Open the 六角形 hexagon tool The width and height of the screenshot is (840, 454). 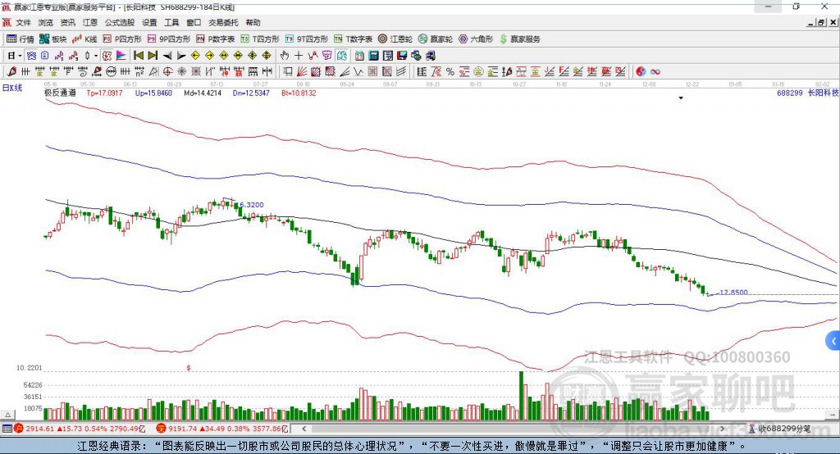(x=476, y=39)
